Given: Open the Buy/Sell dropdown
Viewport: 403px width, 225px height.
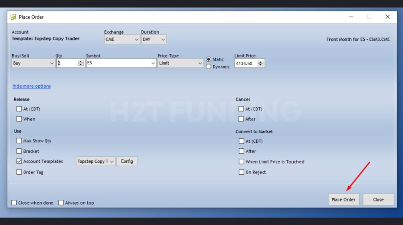Looking at the screenshot, I should tap(33, 63).
